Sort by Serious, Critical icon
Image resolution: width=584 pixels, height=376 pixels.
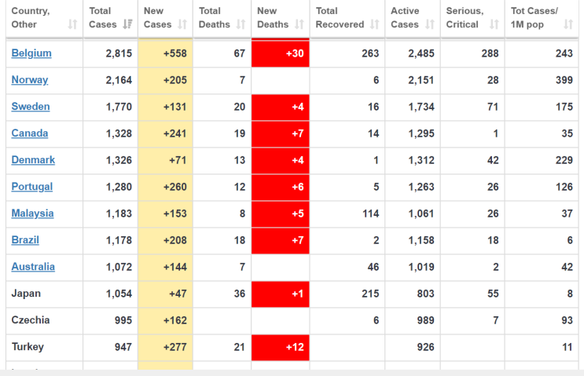pyautogui.click(x=494, y=25)
